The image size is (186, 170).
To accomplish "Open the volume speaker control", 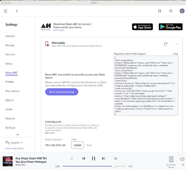I will 182,159.
